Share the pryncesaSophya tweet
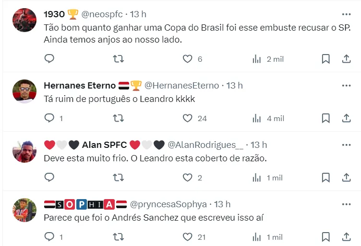Image resolution: width=361 pixels, height=246 pixels. click(346, 237)
